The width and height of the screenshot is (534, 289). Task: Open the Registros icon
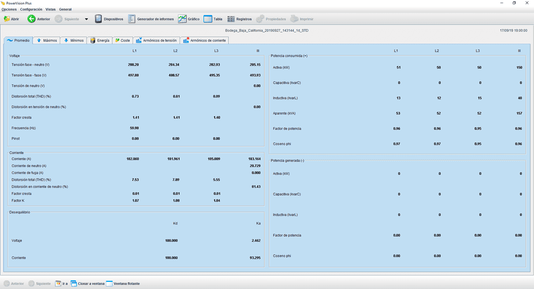(x=231, y=19)
